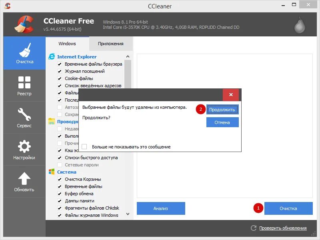Viewport: 320px width, 240px height.
Task: Switch to the Windows tab
Action: (x=67, y=44)
